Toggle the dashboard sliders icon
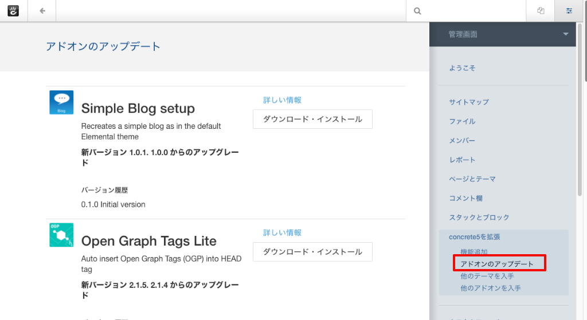 tap(569, 11)
